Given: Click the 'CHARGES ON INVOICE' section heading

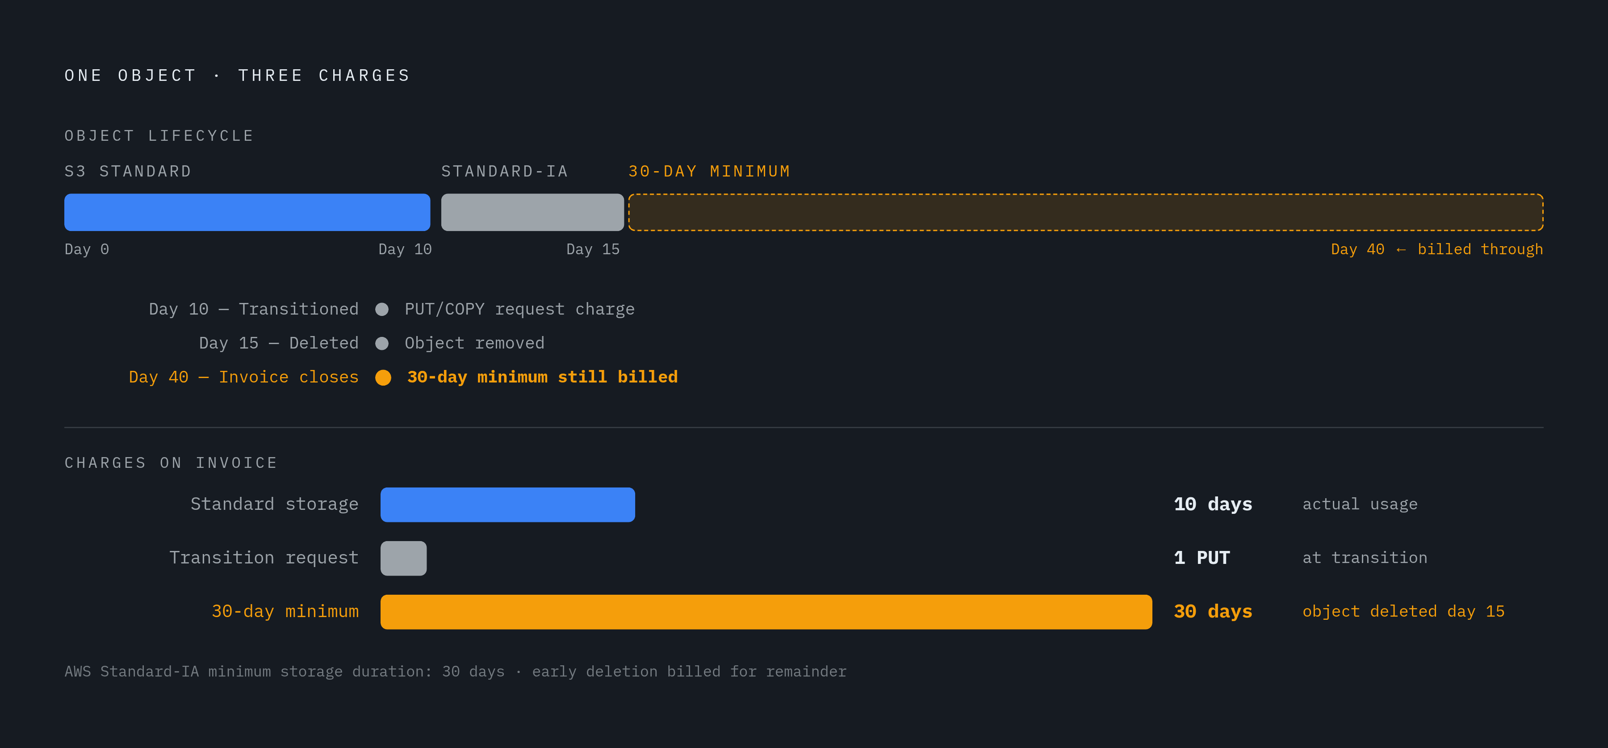Looking at the screenshot, I should (171, 462).
